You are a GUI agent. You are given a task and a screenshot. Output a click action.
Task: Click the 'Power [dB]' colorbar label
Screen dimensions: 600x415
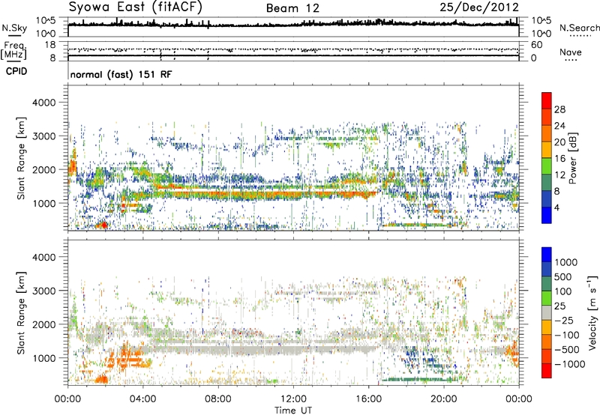pyautogui.click(x=573, y=158)
